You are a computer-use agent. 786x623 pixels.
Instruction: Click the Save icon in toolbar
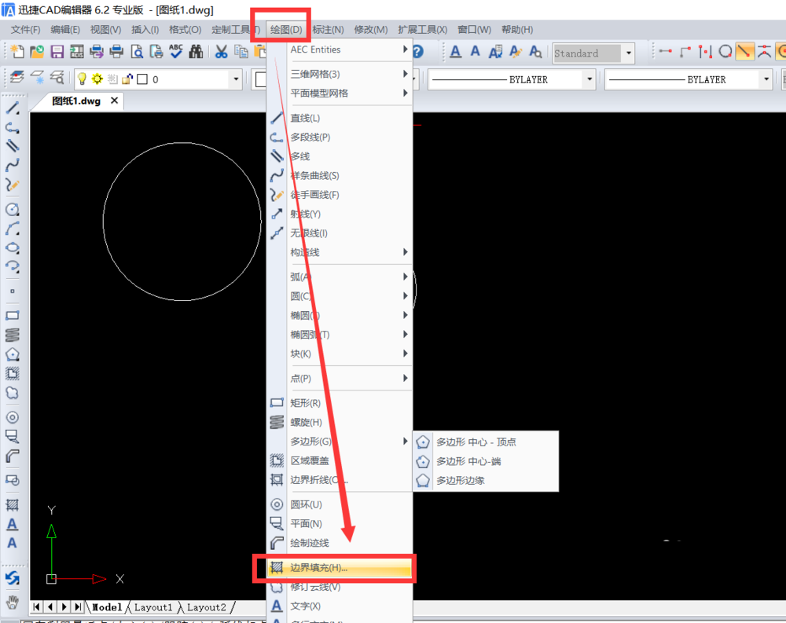pyautogui.click(x=57, y=52)
